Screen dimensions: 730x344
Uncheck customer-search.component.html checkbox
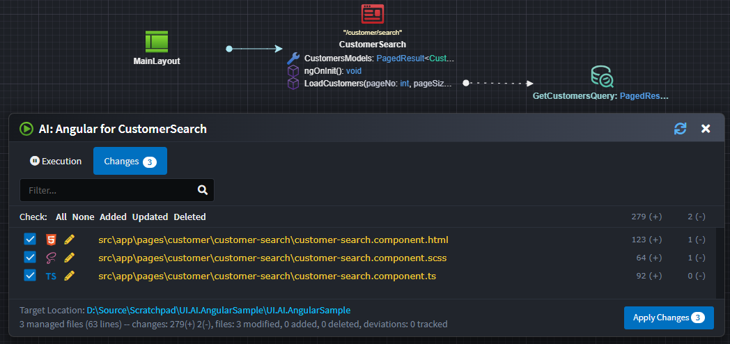tap(30, 240)
